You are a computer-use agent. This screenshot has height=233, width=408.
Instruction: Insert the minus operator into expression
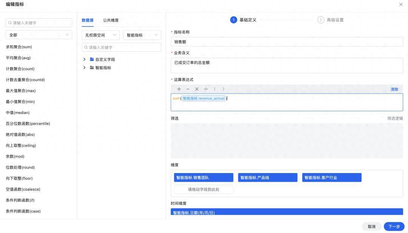pyautogui.click(x=188, y=89)
